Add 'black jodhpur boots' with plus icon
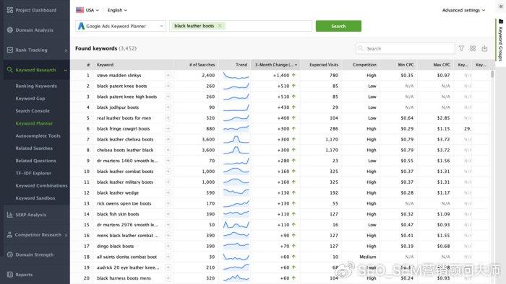506x284 pixels. click(x=168, y=107)
